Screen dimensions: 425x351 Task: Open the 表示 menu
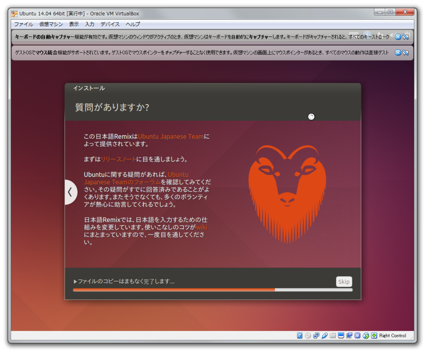74,24
